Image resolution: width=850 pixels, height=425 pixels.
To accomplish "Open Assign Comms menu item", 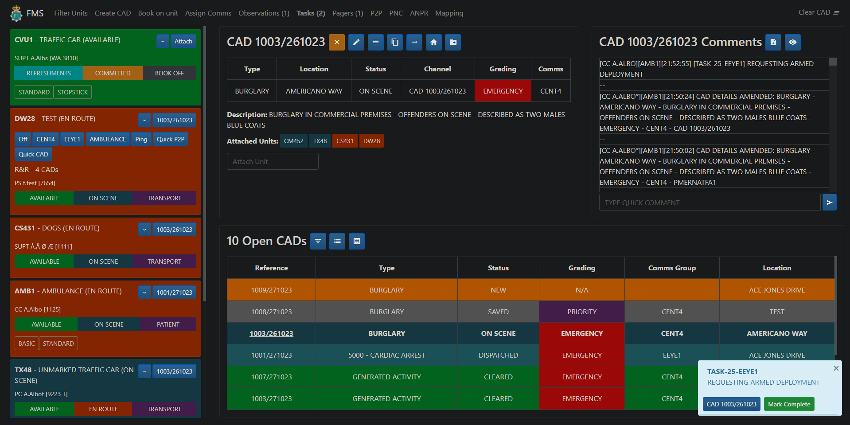I will tap(208, 13).
